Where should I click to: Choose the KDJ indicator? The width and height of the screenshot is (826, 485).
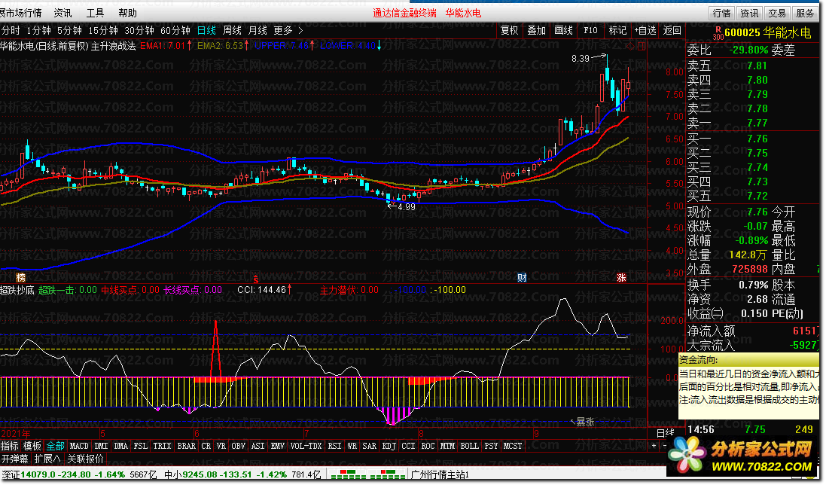click(389, 446)
